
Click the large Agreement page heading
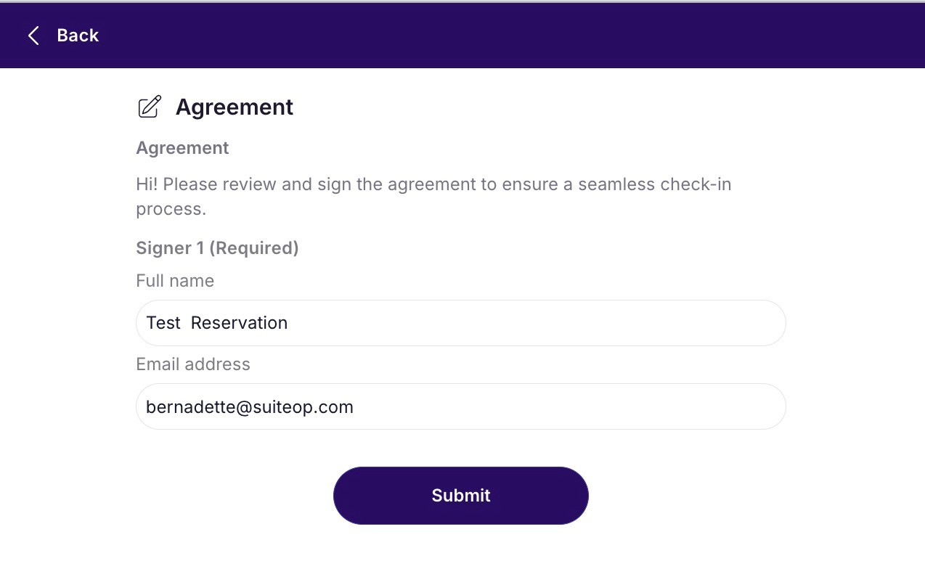pyautogui.click(x=235, y=107)
